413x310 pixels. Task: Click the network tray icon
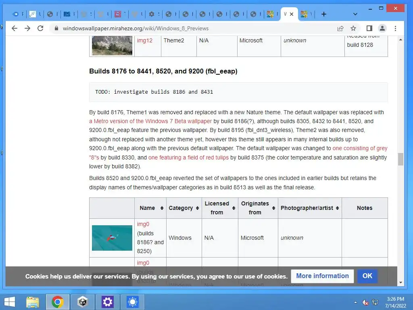(375, 302)
